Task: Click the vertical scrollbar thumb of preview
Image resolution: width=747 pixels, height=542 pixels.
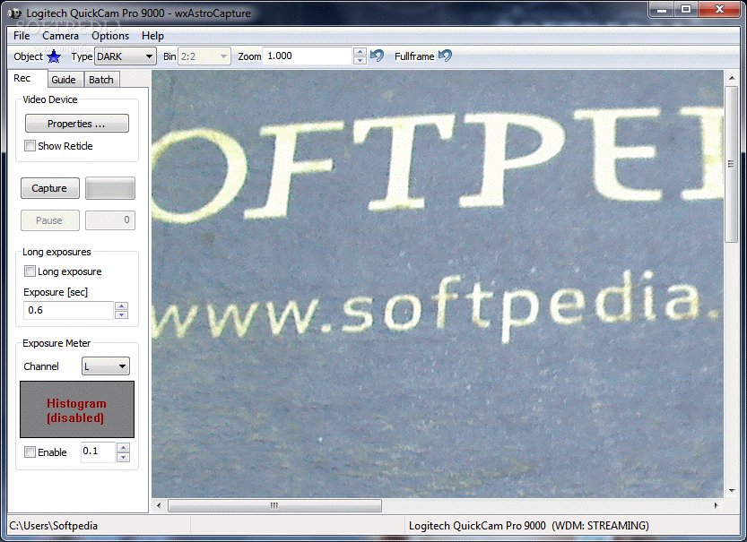Action: click(x=731, y=164)
